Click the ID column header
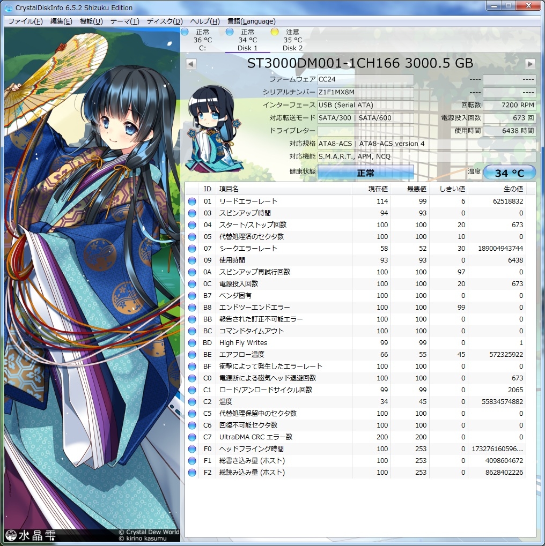The height and width of the screenshot is (546, 545). pos(207,189)
